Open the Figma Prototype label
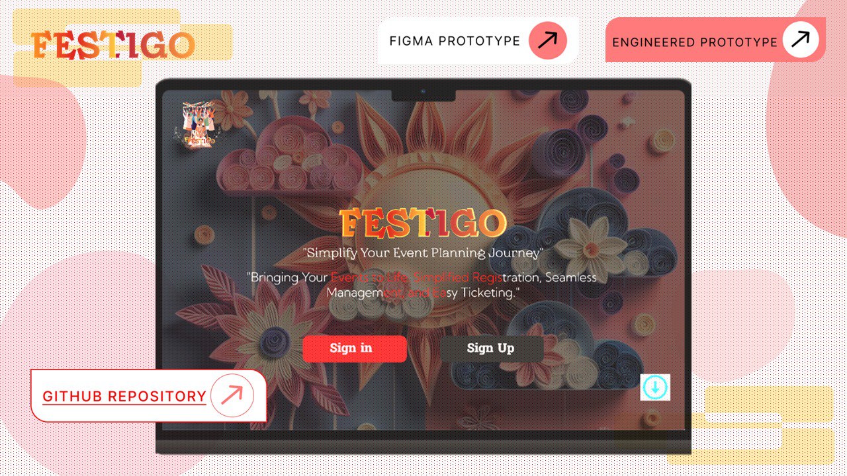 pos(455,41)
